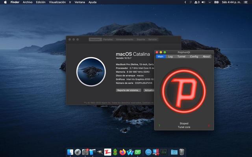The image size is (252, 157).
Task: Minimize the PsiphonQt window with yellow button
Action: click(x=161, y=52)
